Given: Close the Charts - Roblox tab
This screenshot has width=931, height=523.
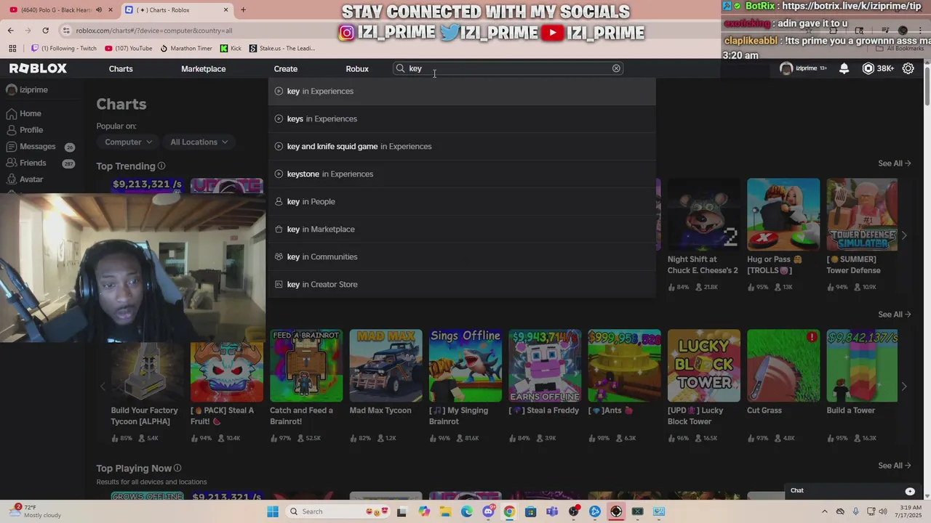Looking at the screenshot, I should tap(225, 10).
